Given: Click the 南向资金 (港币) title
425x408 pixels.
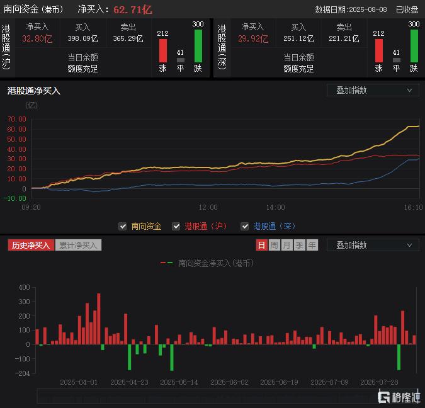Looking at the screenshot, I should 33,9.
